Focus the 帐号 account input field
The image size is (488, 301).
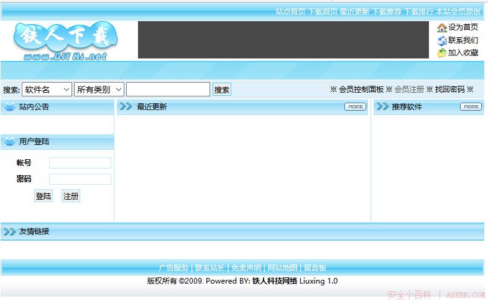tap(80, 163)
